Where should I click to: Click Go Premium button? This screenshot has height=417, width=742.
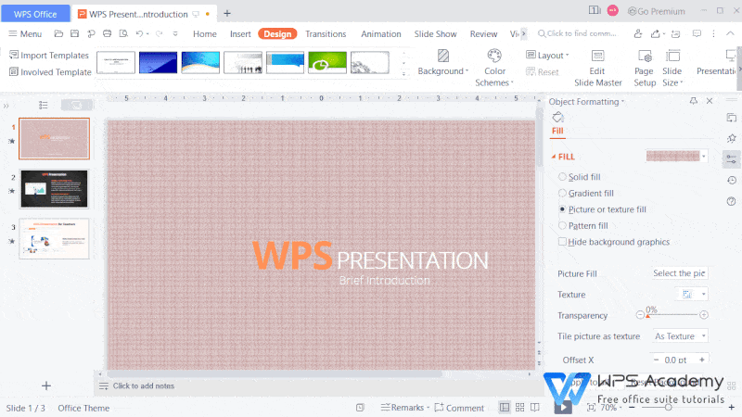click(x=657, y=11)
